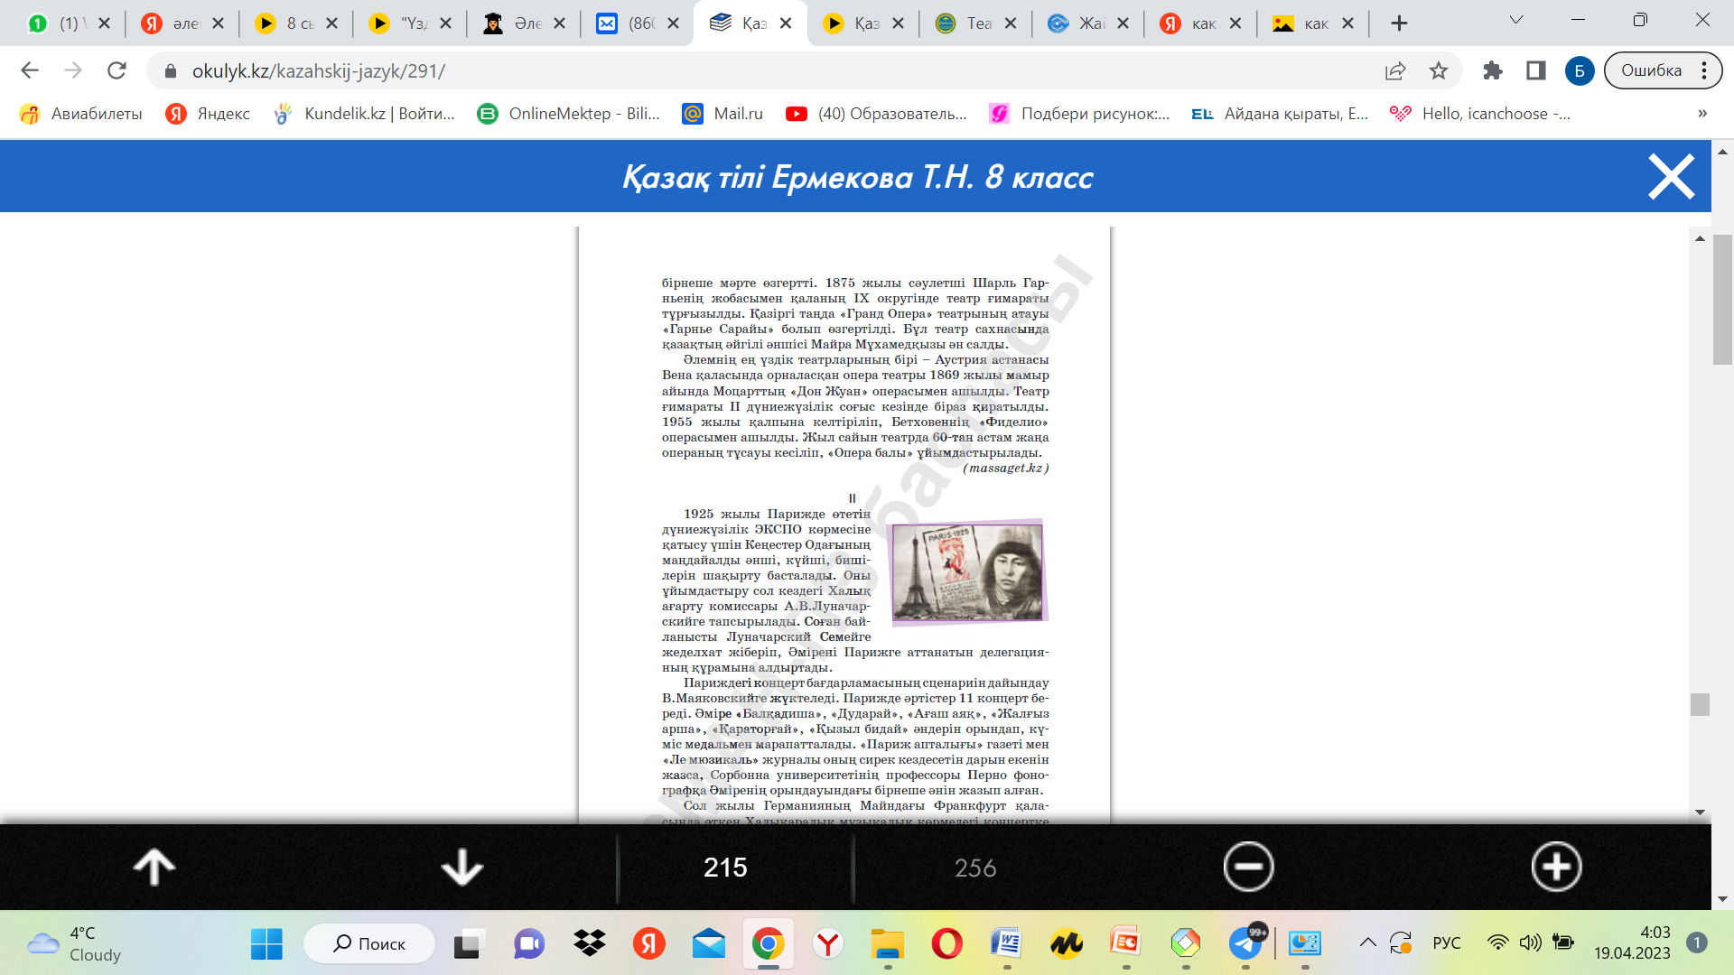Image resolution: width=1734 pixels, height=975 pixels.
Task: Go to next page with down arrow
Action: click(461, 867)
